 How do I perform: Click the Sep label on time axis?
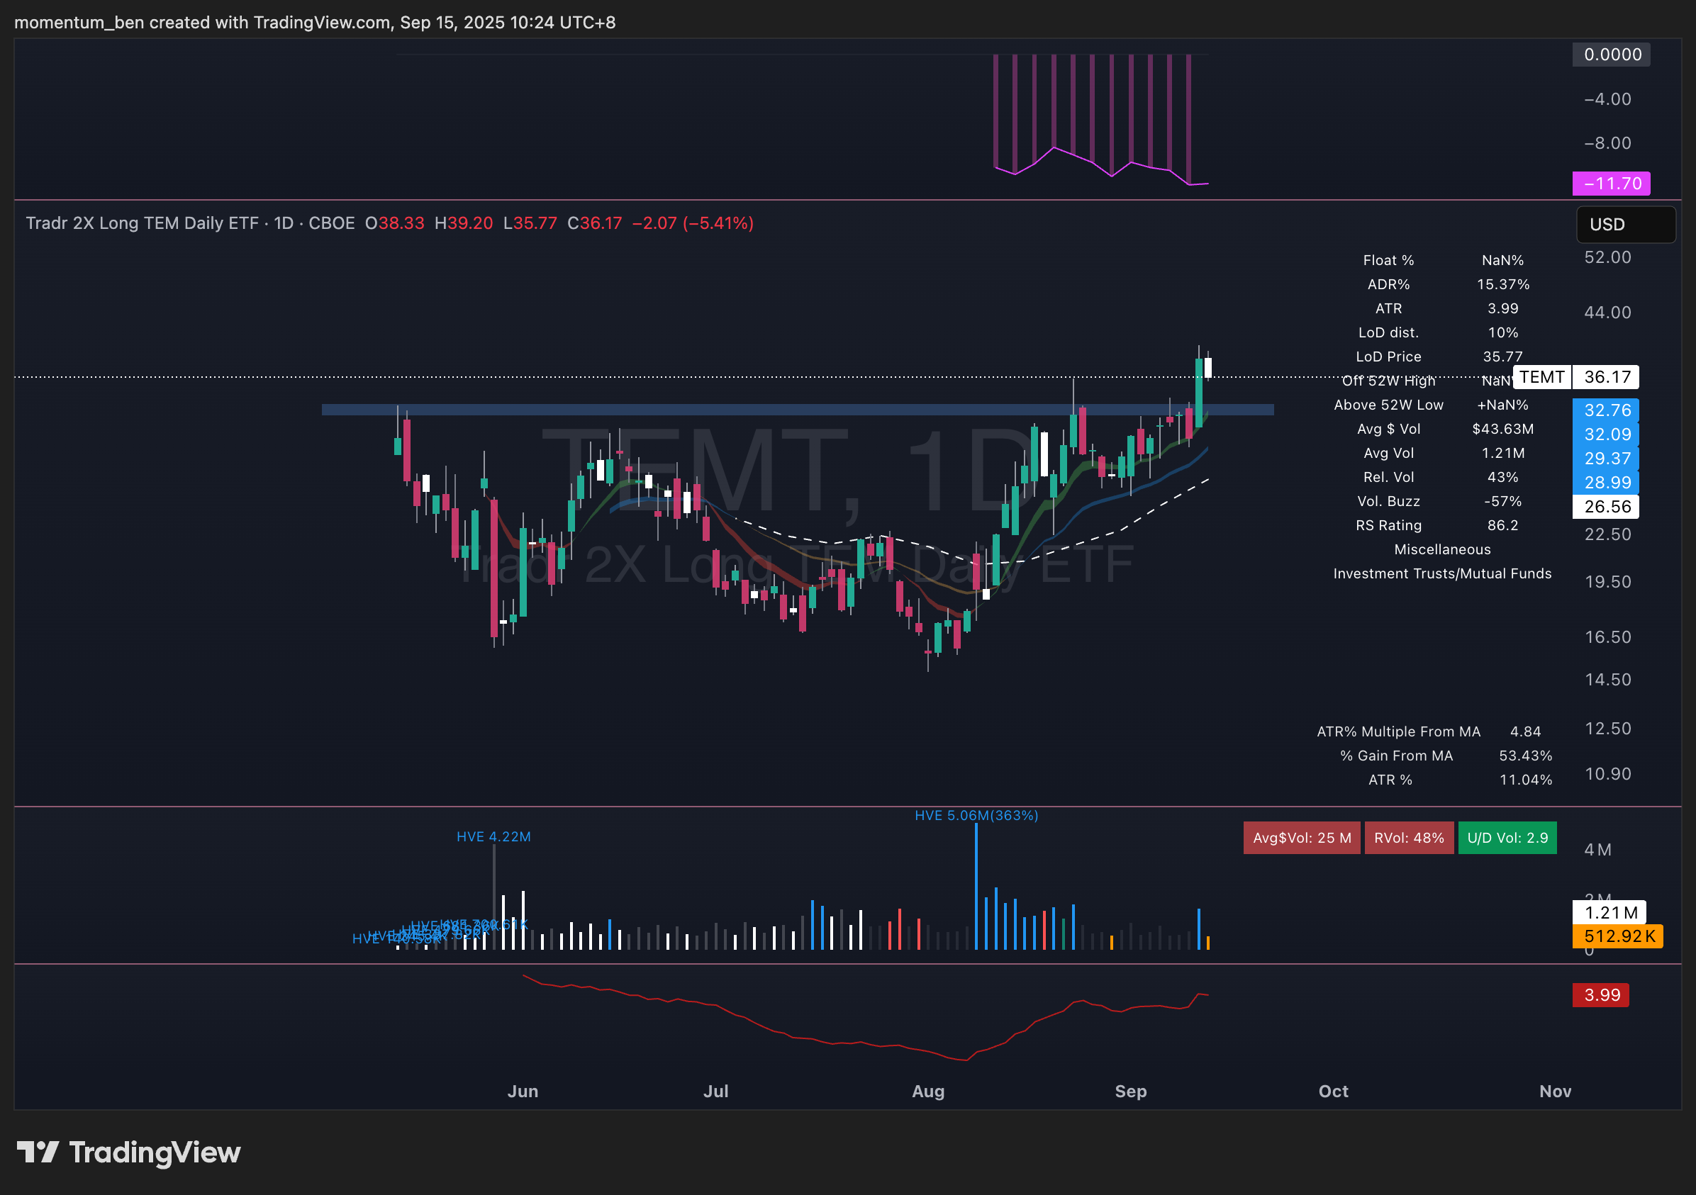point(1130,1091)
